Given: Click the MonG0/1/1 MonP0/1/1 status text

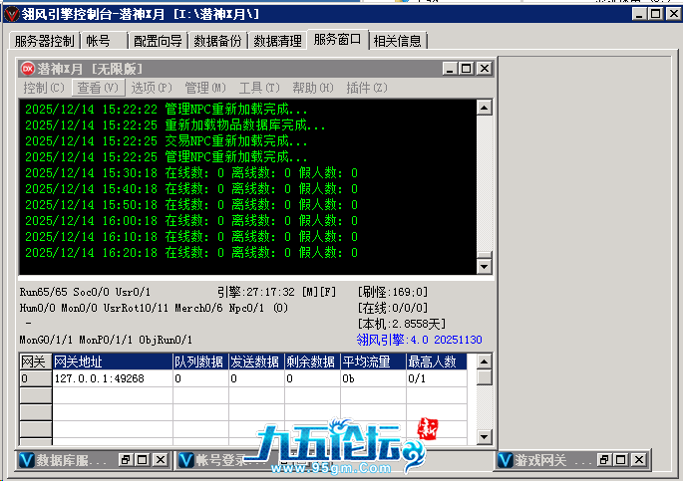Looking at the screenshot, I should point(106,340).
